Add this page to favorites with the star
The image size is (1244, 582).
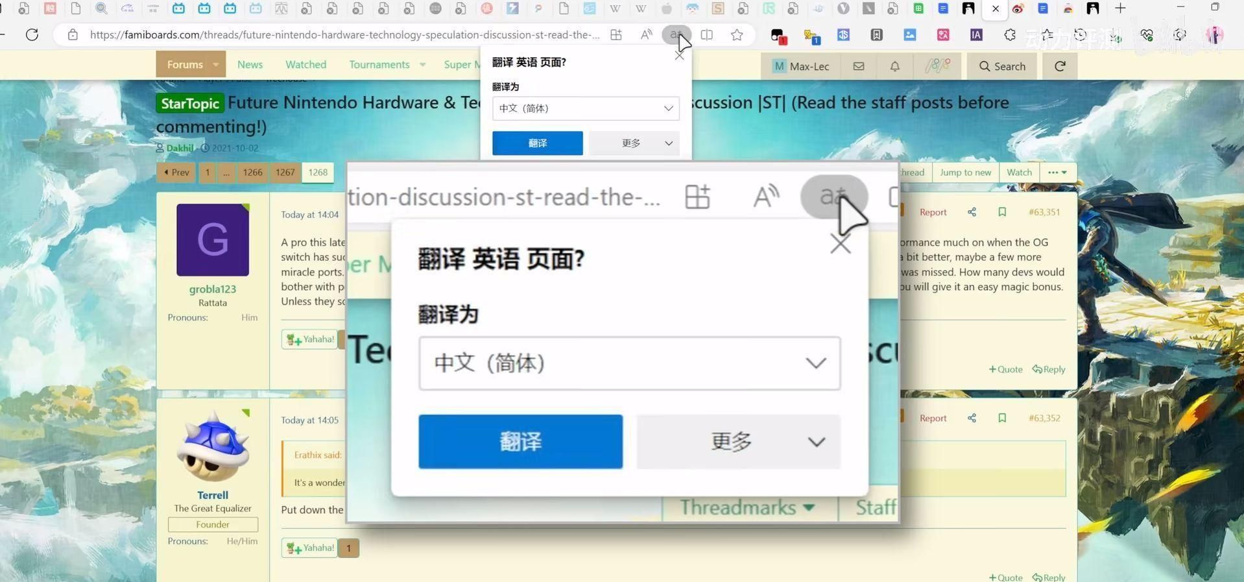(x=737, y=35)
